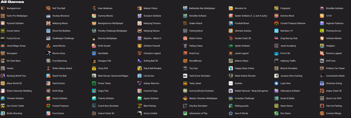Click Rabbit Samurai - Ninja ball games
This screenshot has height=118, width=351.
point(251,91)
